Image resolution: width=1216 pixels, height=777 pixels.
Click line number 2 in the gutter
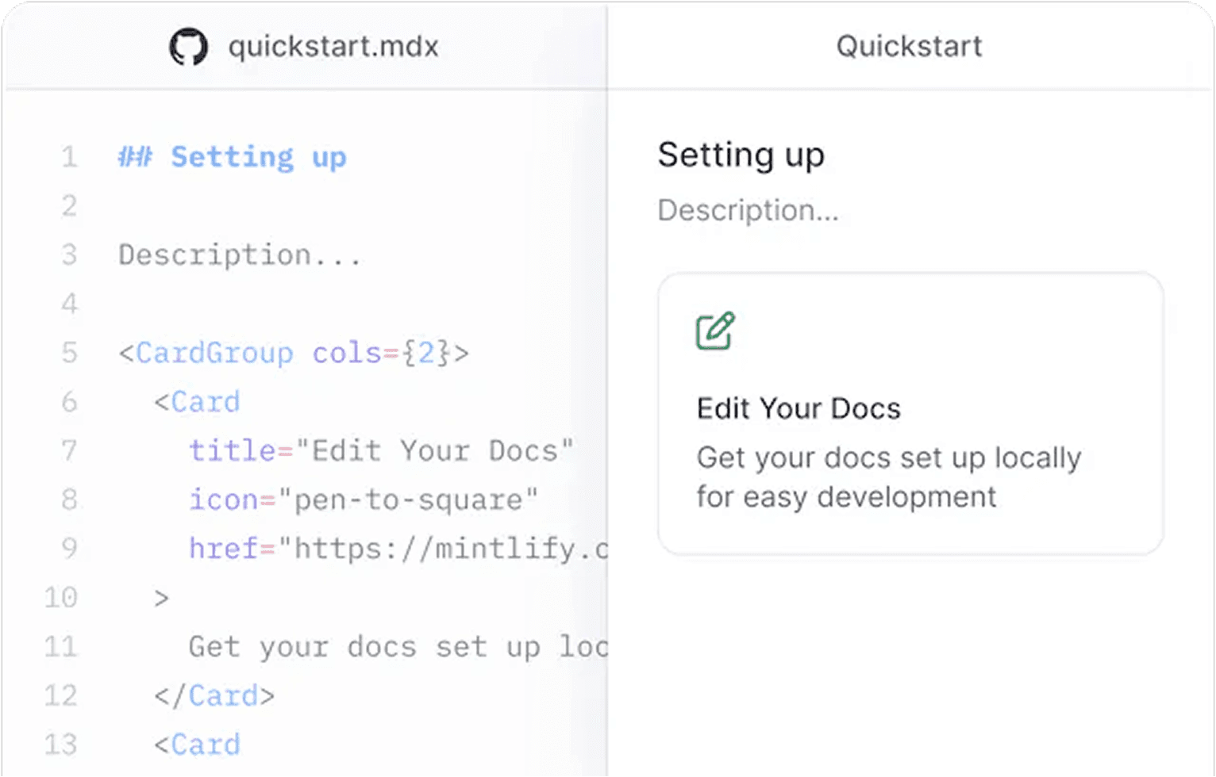coord(69,206)
